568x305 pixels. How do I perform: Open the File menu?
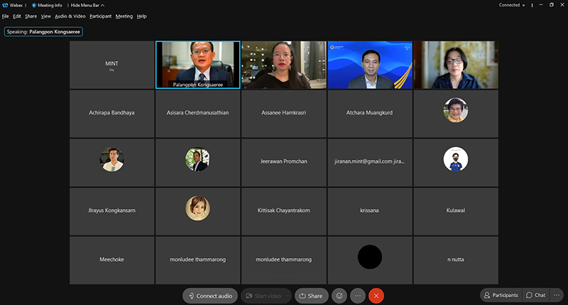point(6,16)
